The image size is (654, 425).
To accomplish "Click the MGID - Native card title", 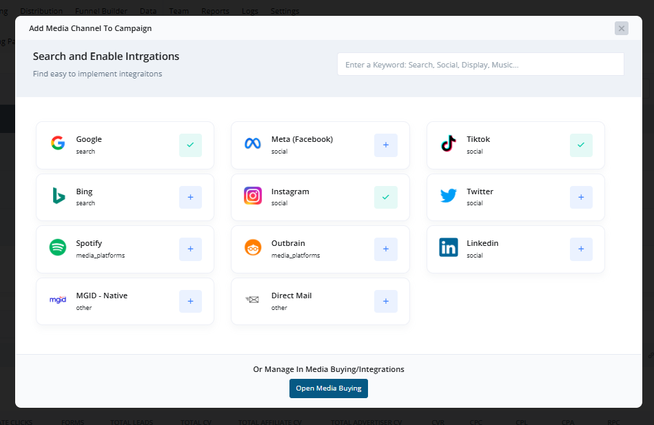I will click(x=102, y=296).
